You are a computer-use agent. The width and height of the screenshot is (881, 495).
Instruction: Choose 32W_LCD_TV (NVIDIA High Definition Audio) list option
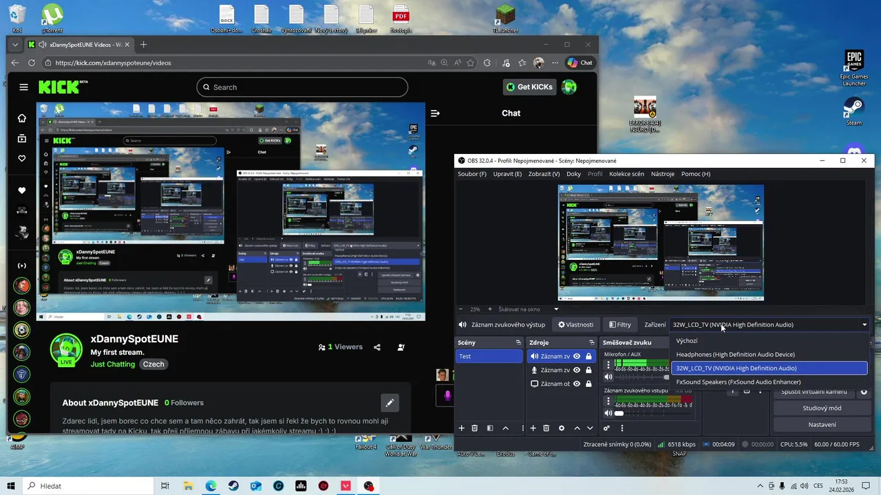769,368
